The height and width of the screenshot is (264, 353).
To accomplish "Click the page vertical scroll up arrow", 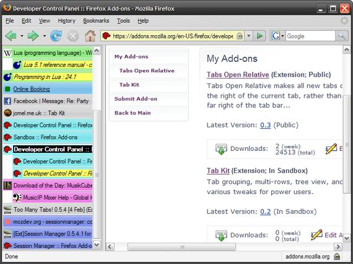I will point(347,49).
